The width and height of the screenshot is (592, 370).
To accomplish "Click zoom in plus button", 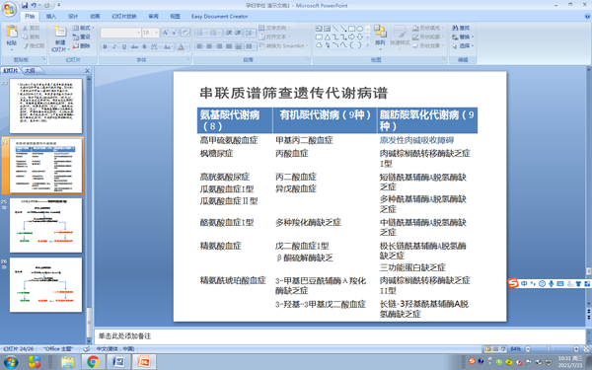I will [x=576, y=349].
